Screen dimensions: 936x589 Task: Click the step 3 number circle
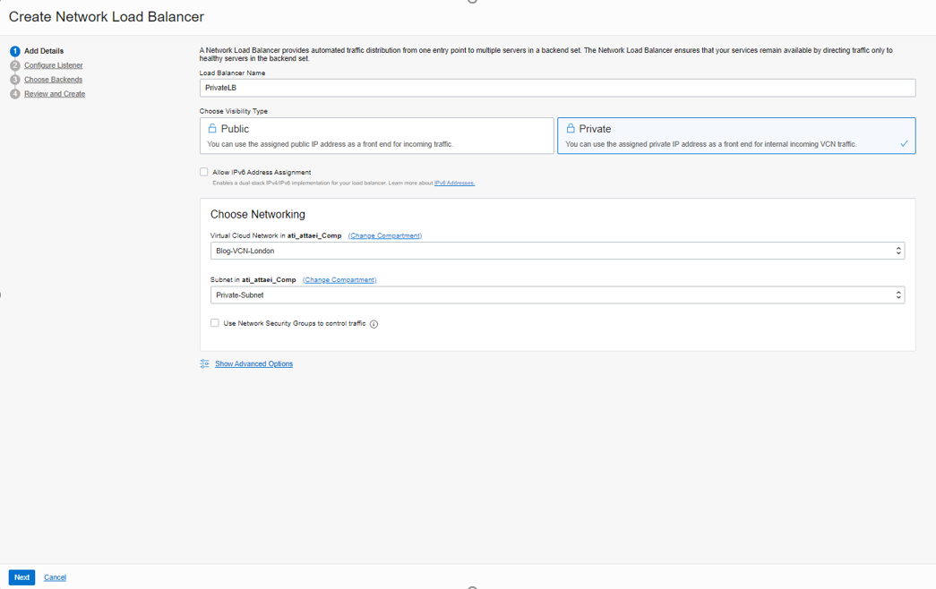[x=15, y=80]
